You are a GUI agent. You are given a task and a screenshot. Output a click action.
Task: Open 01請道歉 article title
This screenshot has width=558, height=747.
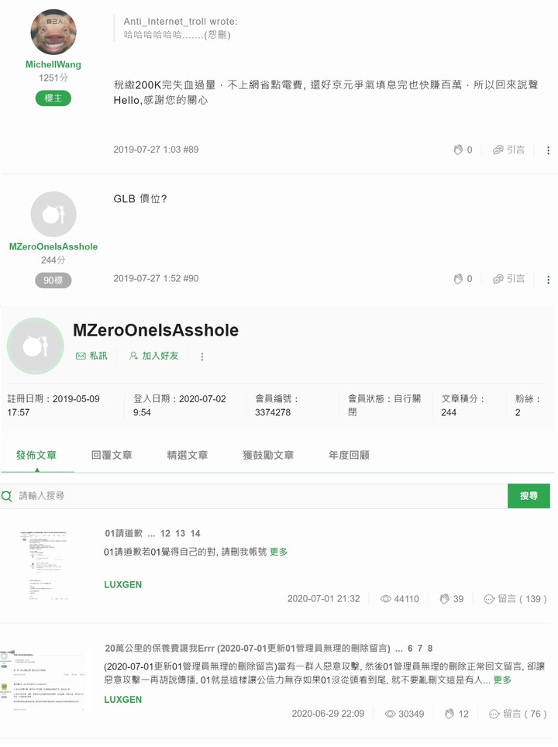[123, 533]
